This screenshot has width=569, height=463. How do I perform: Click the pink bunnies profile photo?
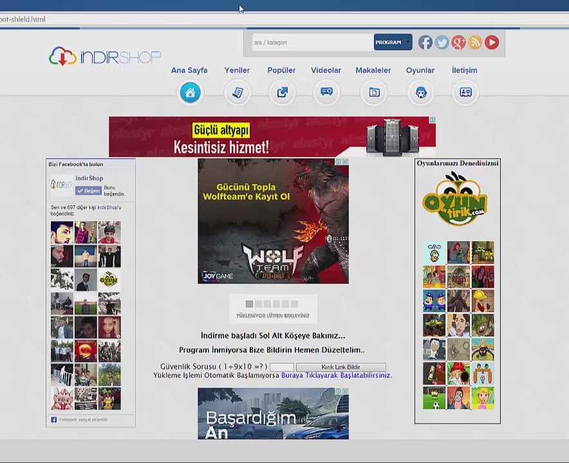pyautogui.click(x=62, y=399)
